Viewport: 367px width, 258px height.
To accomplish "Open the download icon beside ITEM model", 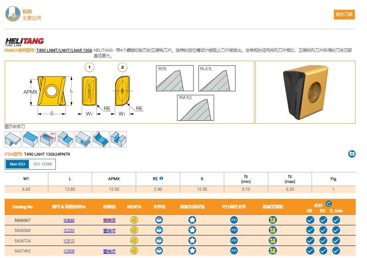I will pyautogui.click(x=351, y=154).
